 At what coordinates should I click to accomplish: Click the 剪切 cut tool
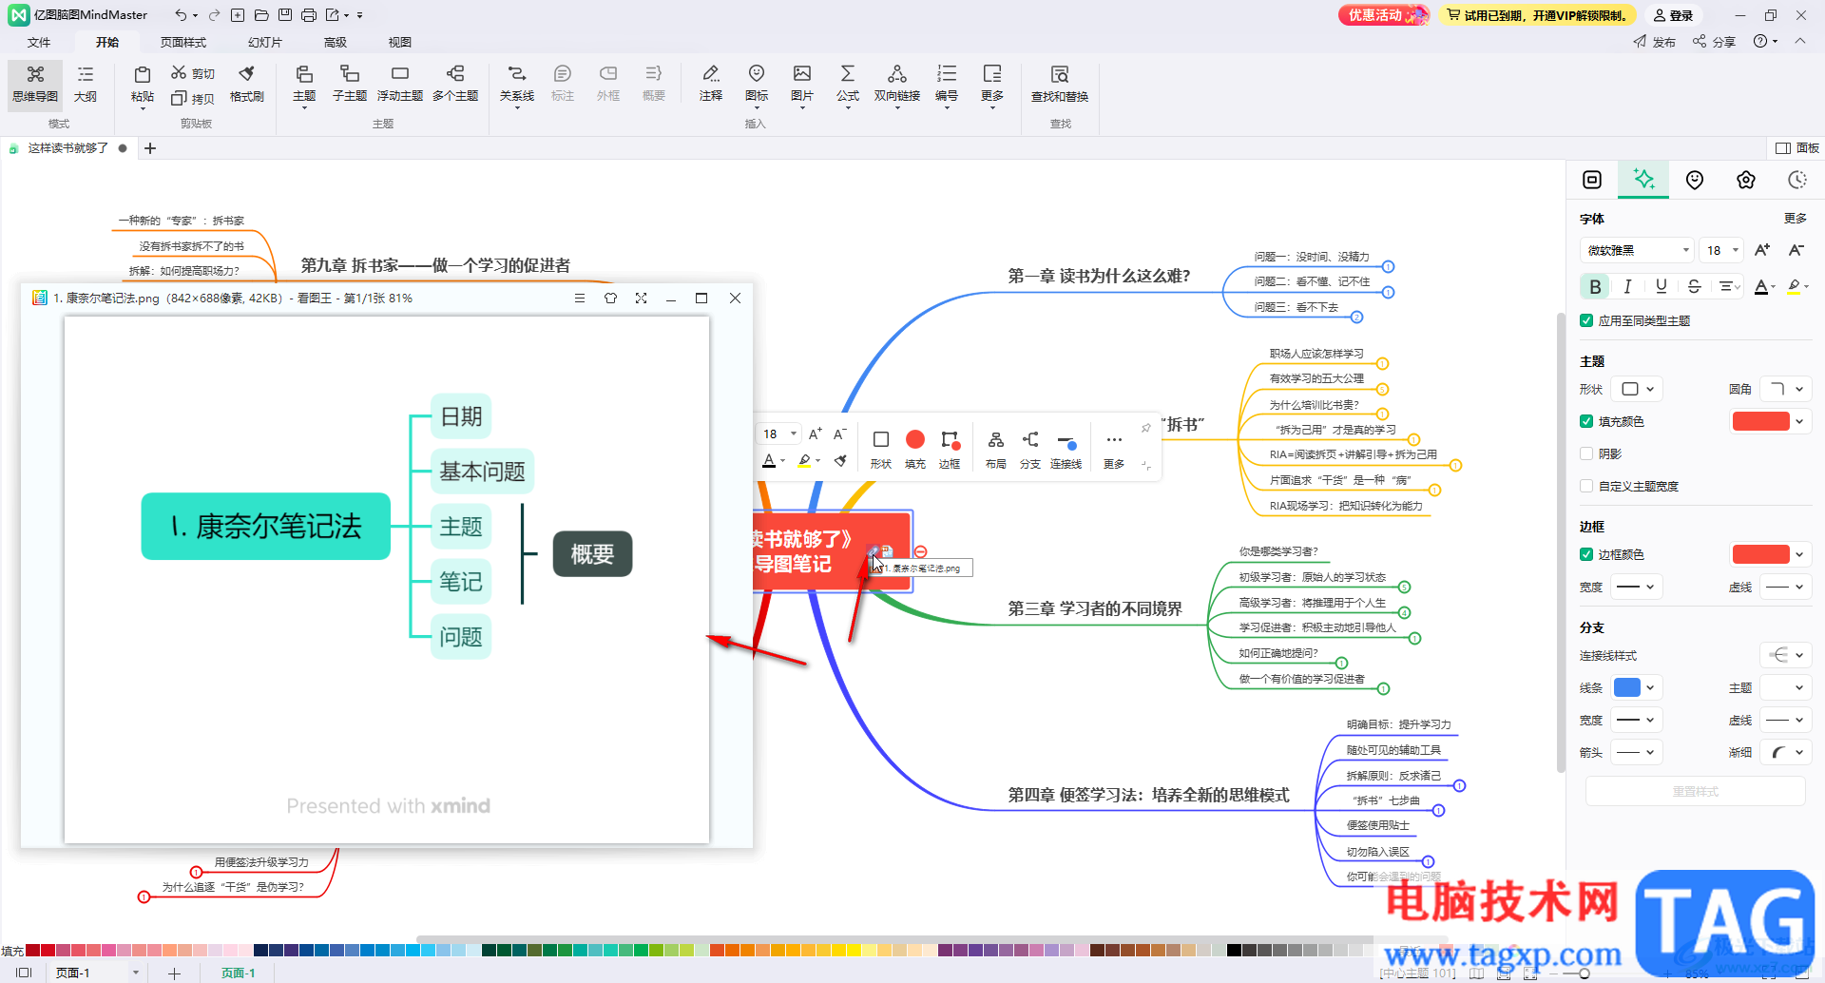[193, 73]
